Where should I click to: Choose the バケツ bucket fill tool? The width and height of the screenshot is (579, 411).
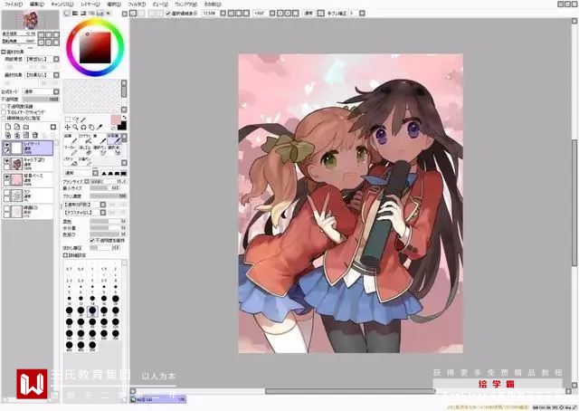coord(71,161)
